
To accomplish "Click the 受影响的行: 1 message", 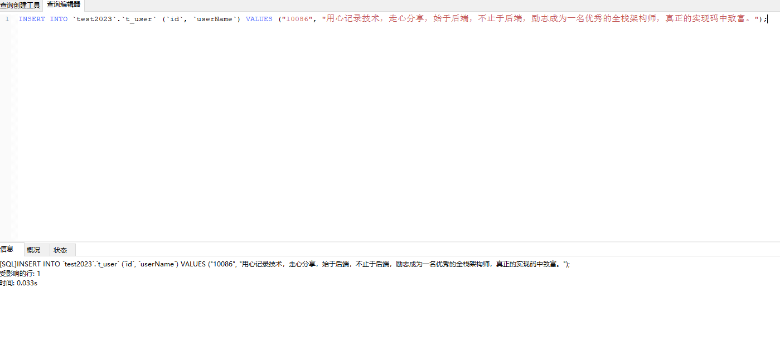I will [x=20, y=274].
